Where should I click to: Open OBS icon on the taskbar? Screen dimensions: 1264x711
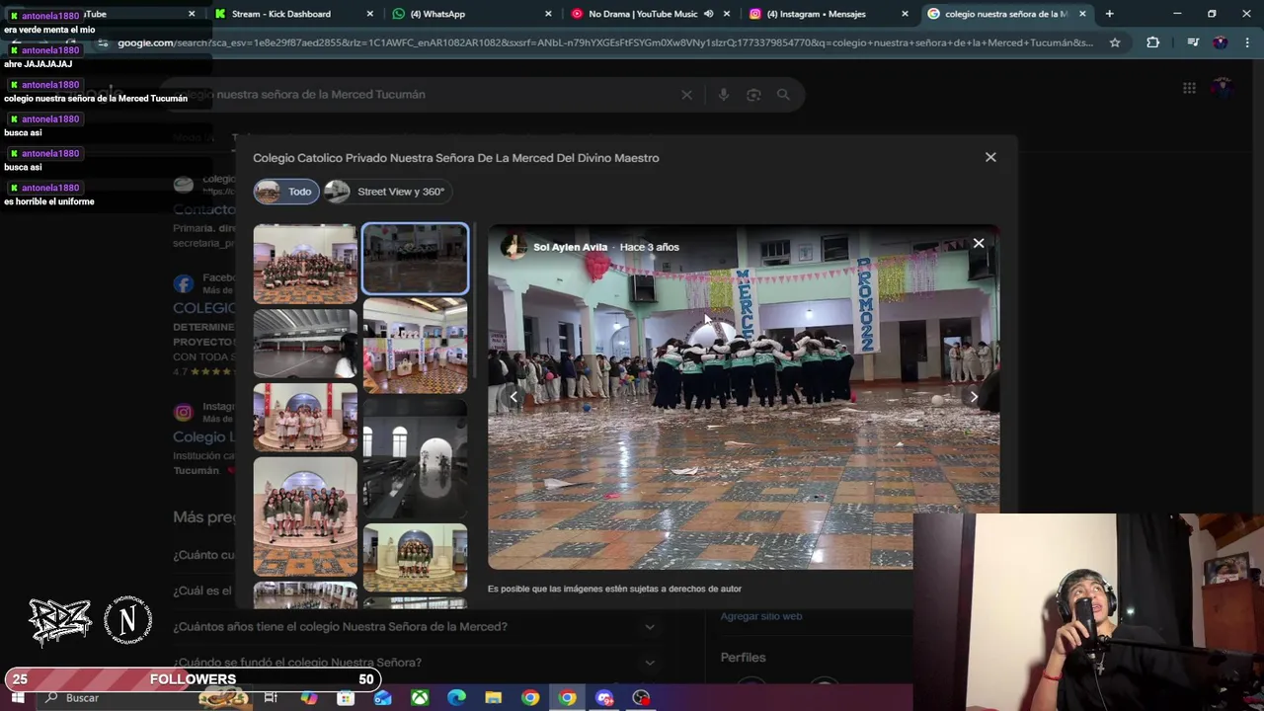click(642, 698)
